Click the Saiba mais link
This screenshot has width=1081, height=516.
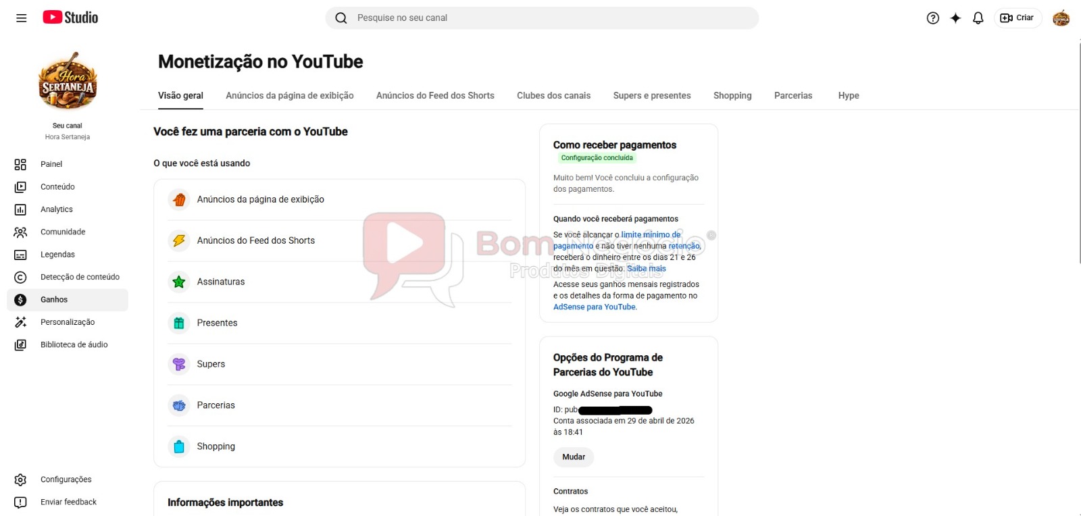pos(647,269)
